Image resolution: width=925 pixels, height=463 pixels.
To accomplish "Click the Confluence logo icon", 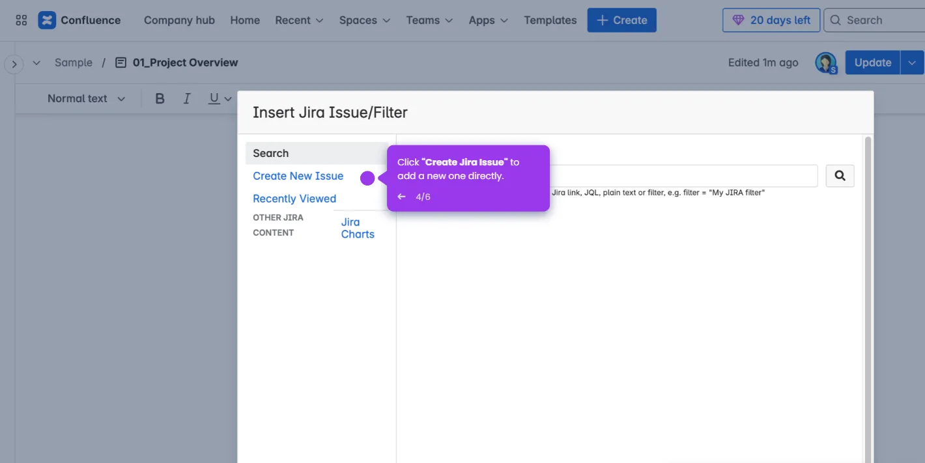I will (47, 20).
